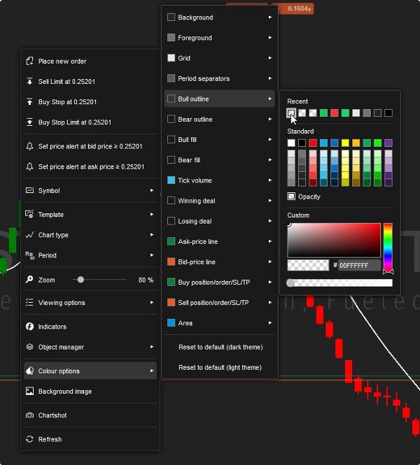Click the Symbol chart icon
This screenshot has height=465, width=420.
29,190
